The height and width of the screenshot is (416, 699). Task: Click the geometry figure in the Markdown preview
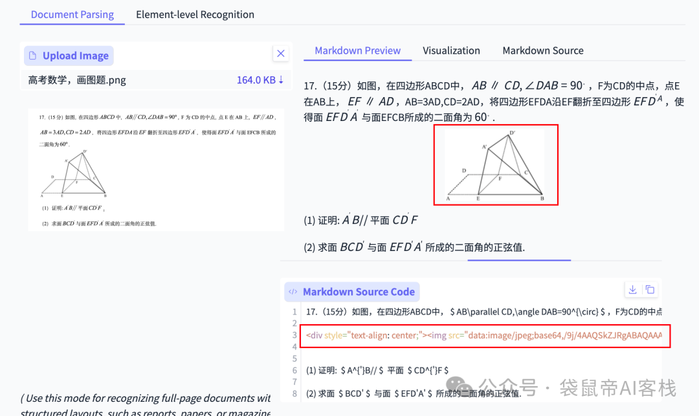click(x=496, y=165)
